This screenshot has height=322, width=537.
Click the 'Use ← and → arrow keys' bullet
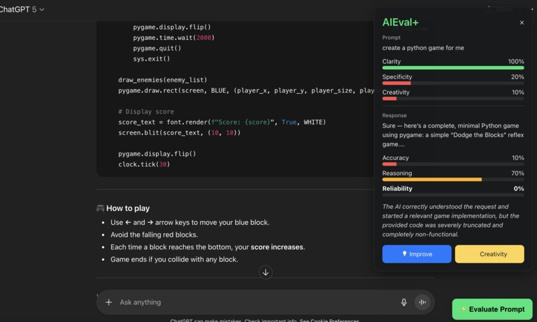point(190,222)
